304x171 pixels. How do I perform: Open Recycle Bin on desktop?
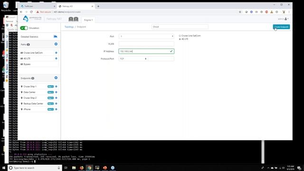[x=6, y=6]
